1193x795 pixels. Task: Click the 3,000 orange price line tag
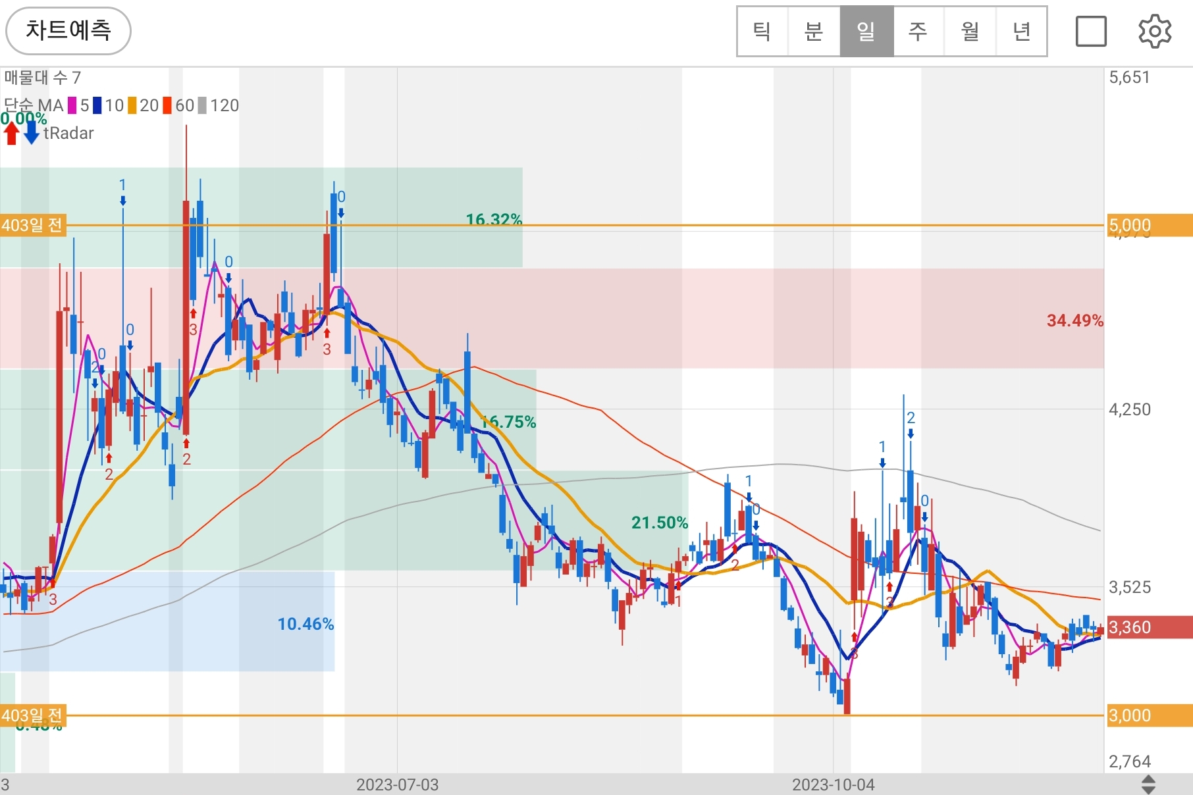[x=1149, y=715]
